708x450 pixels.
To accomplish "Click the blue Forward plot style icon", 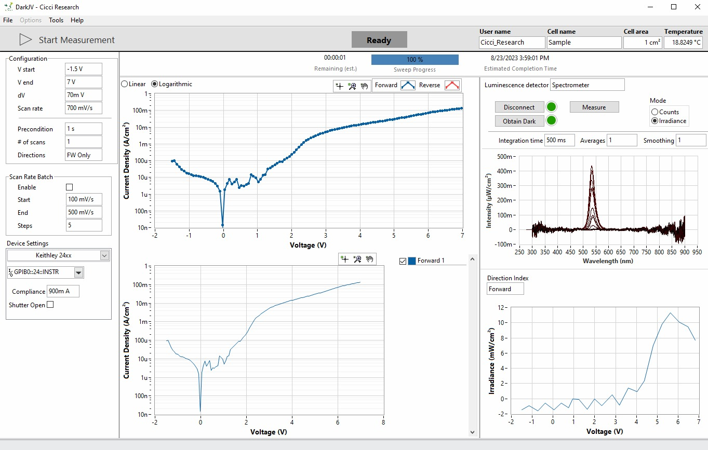I will (x=408, y=86).
